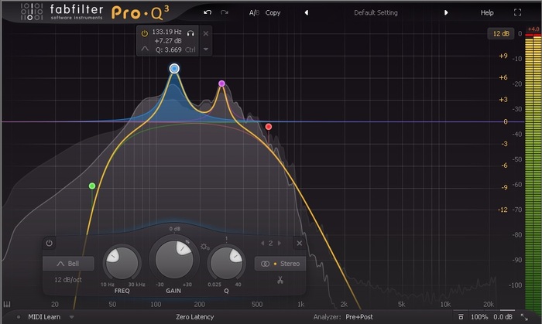Click the GAIN knob
The width and height of the screenshot is (542, 324).
174,260
